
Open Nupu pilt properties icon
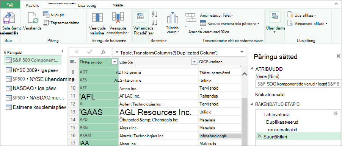pyautogui.click(x=46, y=15)
